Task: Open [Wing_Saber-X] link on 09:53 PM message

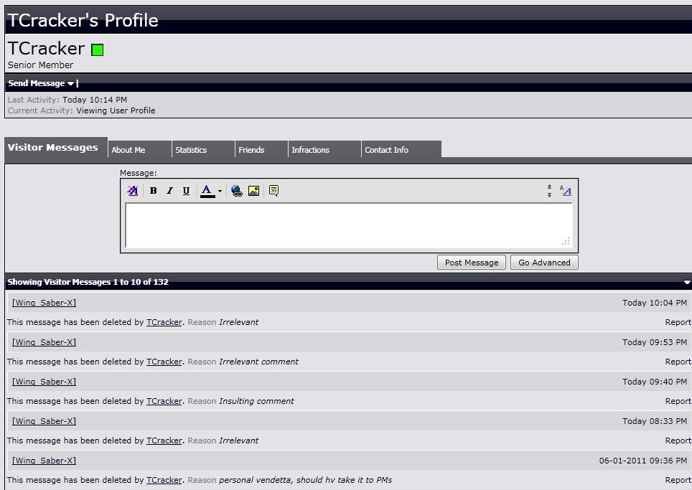Action: (x=44, y=341)
